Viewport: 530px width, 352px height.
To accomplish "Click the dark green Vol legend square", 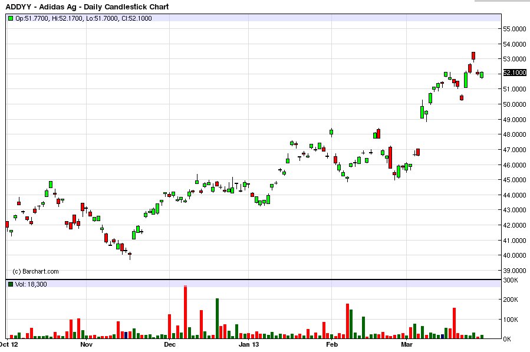I will [11, 284].
